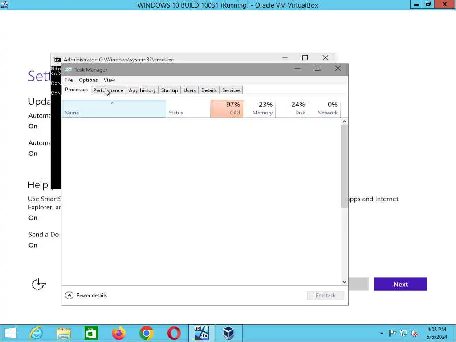Open the View menu in Task Manager
The width and height of the screenshot is (456, 342).
tap(110, 80)
